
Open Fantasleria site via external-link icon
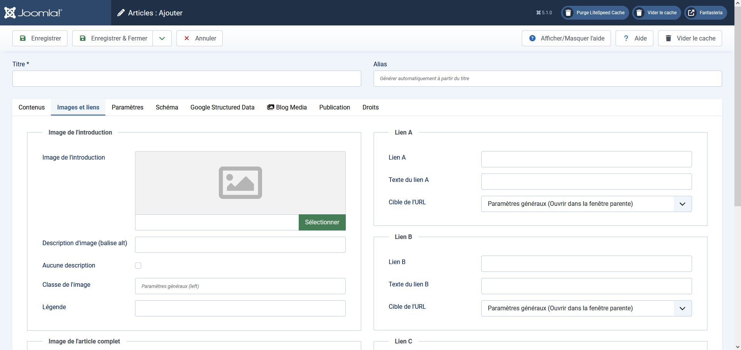pos(691,13)
